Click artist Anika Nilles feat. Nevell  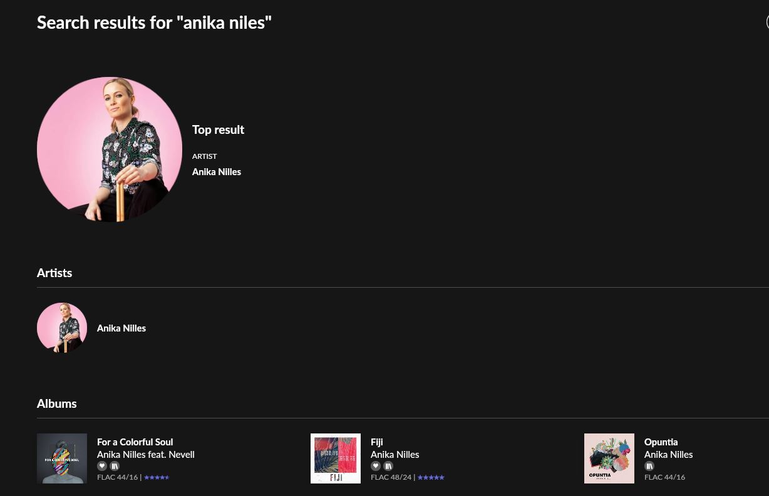pos(146,455)
